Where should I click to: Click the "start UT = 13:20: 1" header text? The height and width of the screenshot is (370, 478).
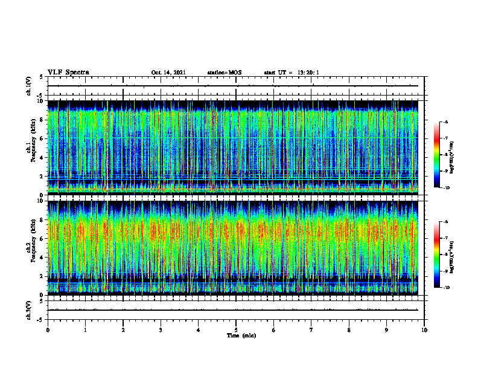pyautogui.click(x=292, y=73)
